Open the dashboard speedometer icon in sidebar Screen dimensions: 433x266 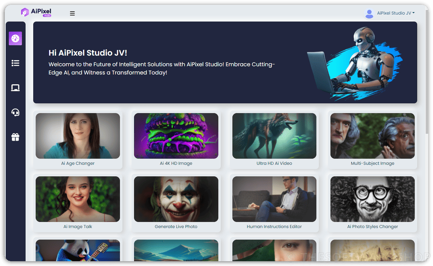15,38
